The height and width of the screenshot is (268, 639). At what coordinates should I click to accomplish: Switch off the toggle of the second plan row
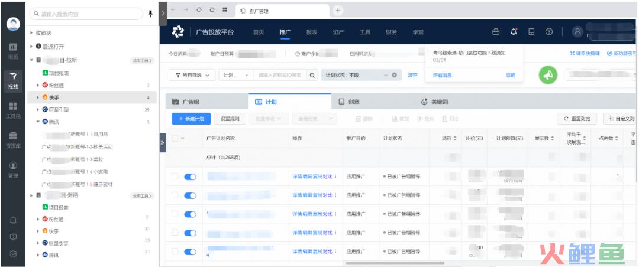point(190,195)
